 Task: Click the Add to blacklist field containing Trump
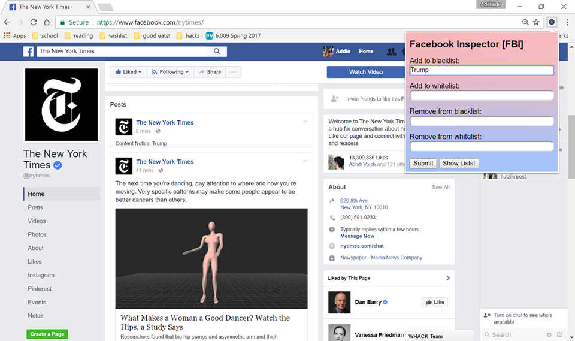(482, 70)
